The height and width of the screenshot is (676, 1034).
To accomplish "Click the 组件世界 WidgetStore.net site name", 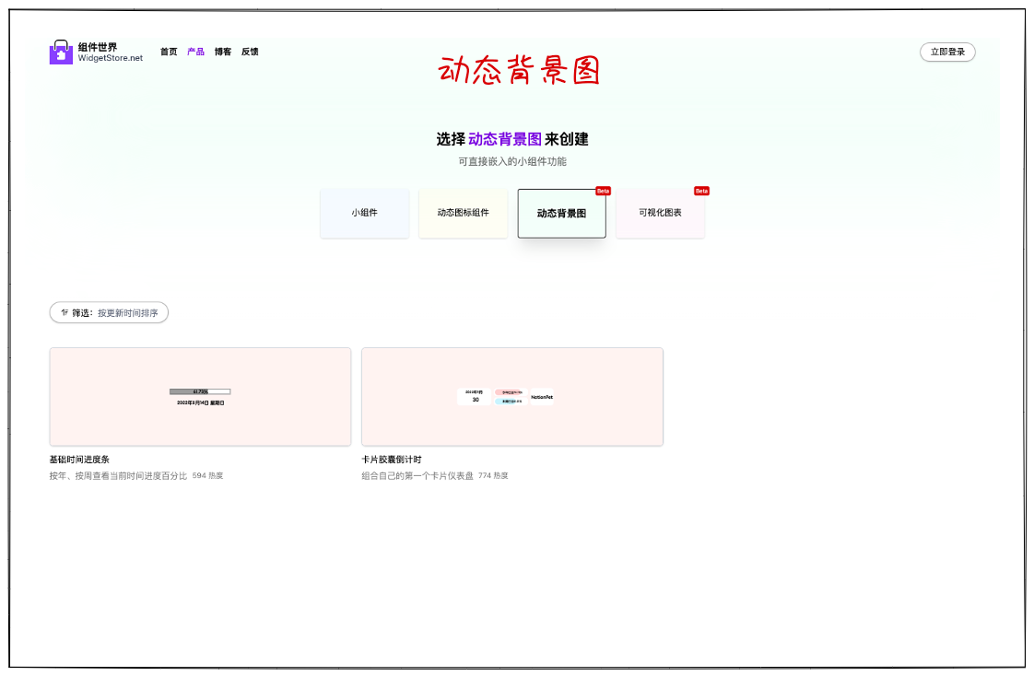I will point(110,52).
